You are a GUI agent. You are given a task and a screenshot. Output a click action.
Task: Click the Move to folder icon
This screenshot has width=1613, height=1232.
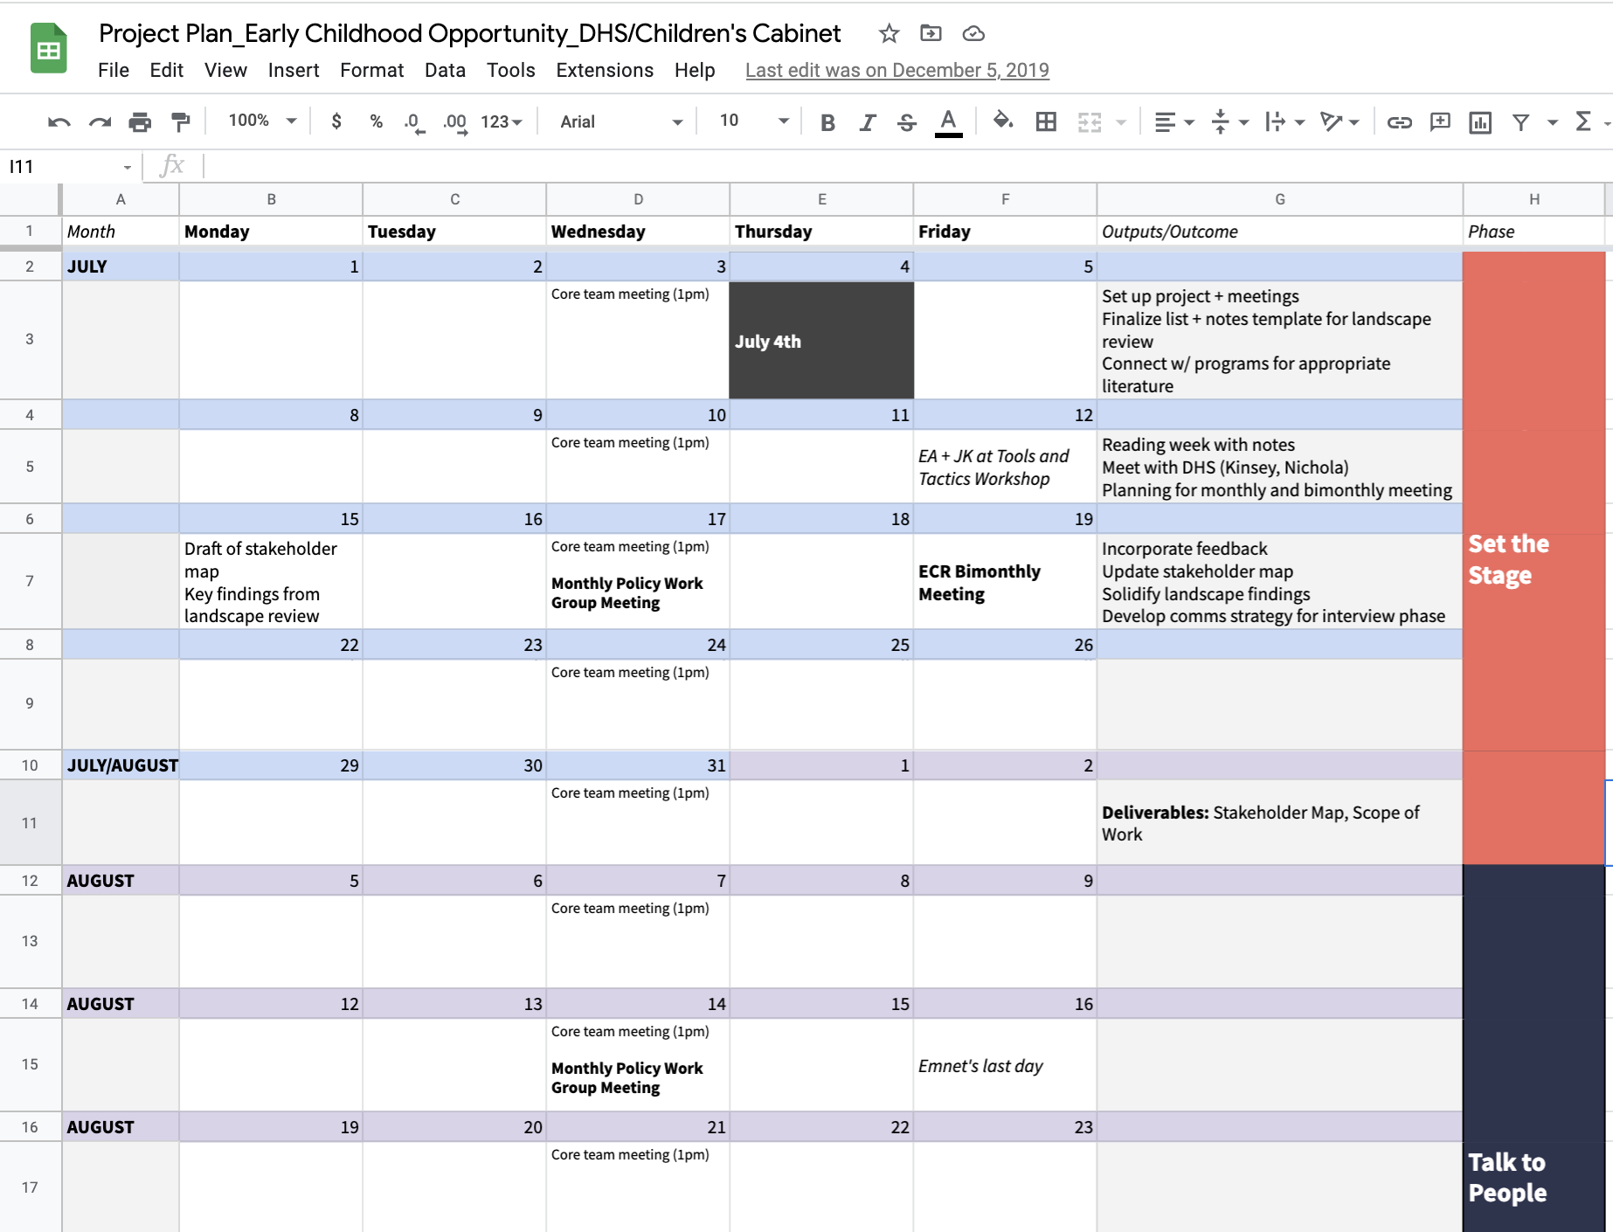[931, 33]
